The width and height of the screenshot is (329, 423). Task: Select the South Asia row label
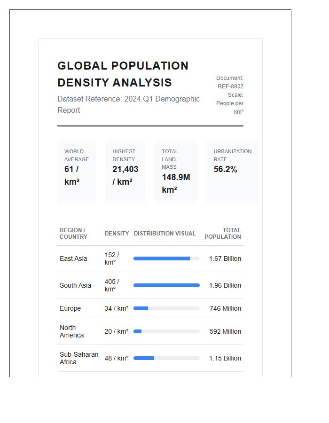[75, 285]
